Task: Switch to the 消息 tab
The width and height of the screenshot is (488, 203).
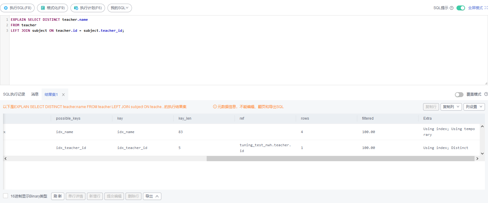Action: point(35,94)
